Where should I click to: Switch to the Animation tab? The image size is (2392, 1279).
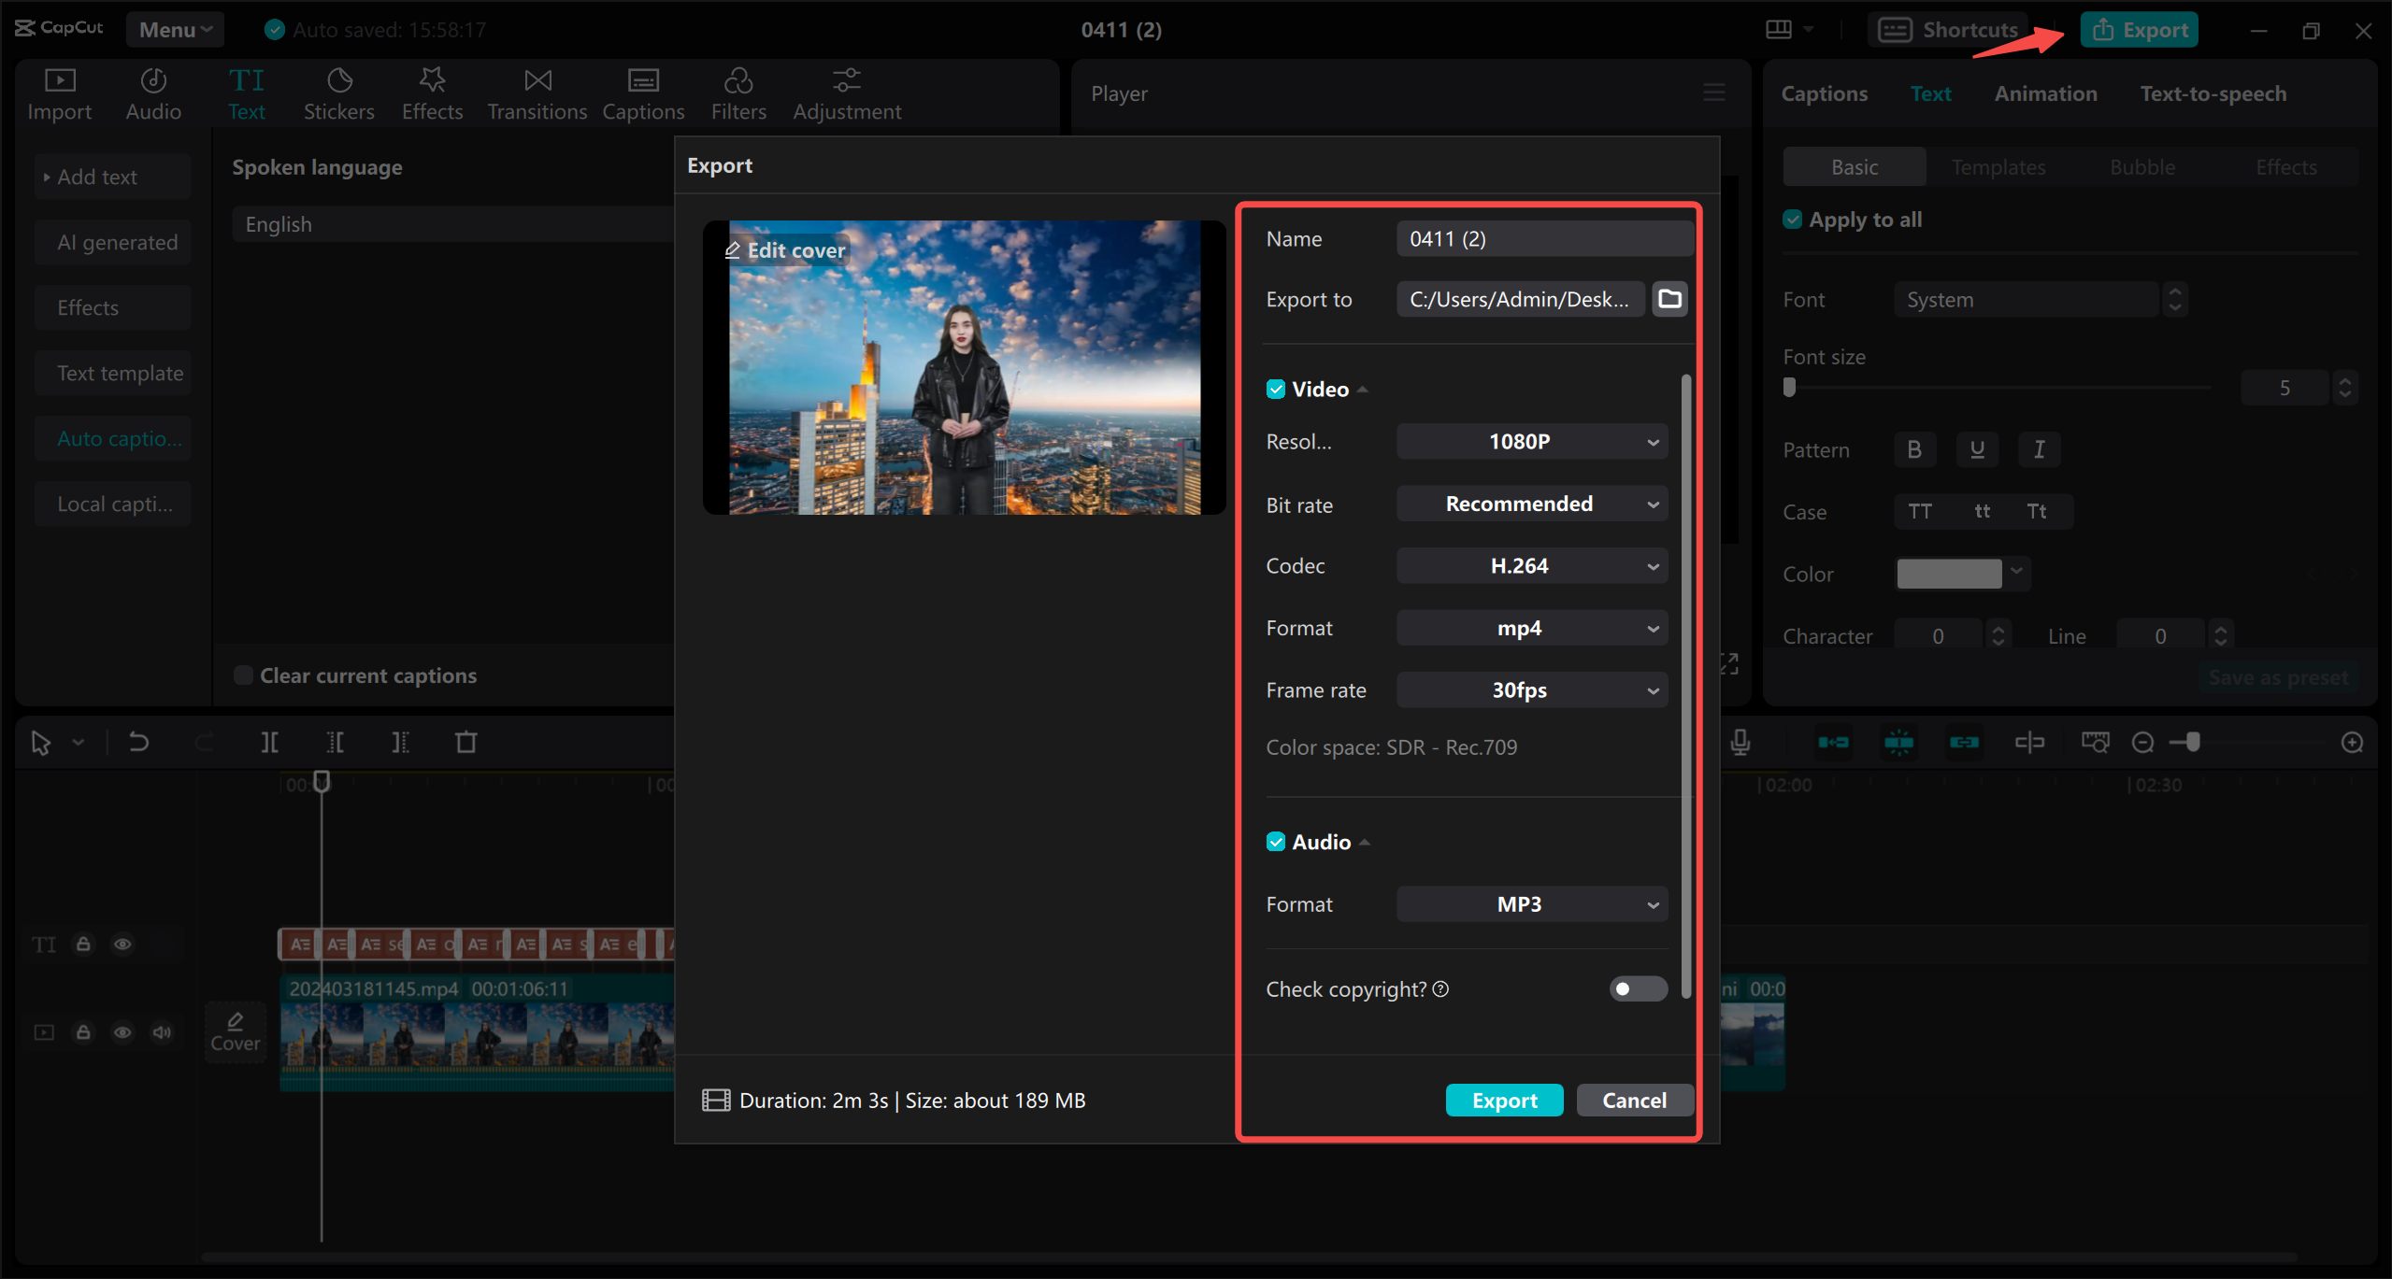pos(2045,92)
